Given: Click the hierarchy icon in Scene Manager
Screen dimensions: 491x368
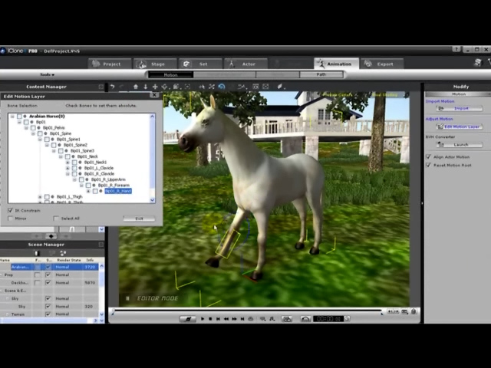Looking at the screenshot, I should point(63,253).
